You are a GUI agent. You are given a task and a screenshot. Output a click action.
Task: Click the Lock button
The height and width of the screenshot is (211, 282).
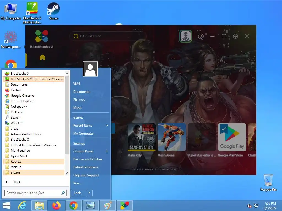click(79, 193)
